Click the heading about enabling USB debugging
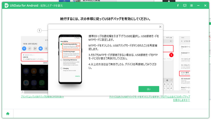The image size is (211, 120). coord(105,19)
